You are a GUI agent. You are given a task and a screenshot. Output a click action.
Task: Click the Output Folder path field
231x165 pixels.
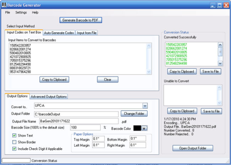click(76, 114)
